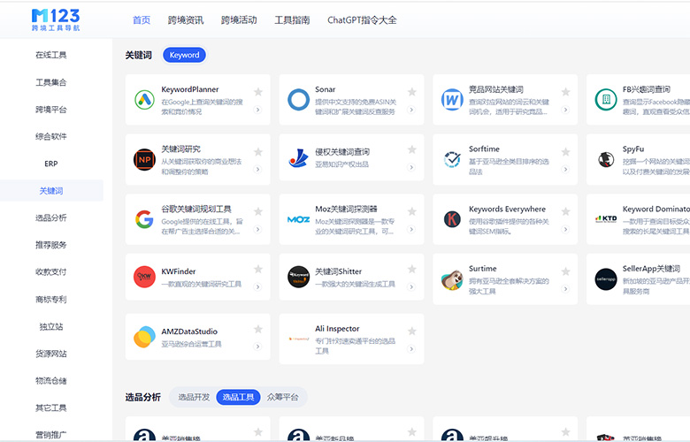
Task: Open ChatGPT指令大全 nav item
Action: tap(362, 20)
